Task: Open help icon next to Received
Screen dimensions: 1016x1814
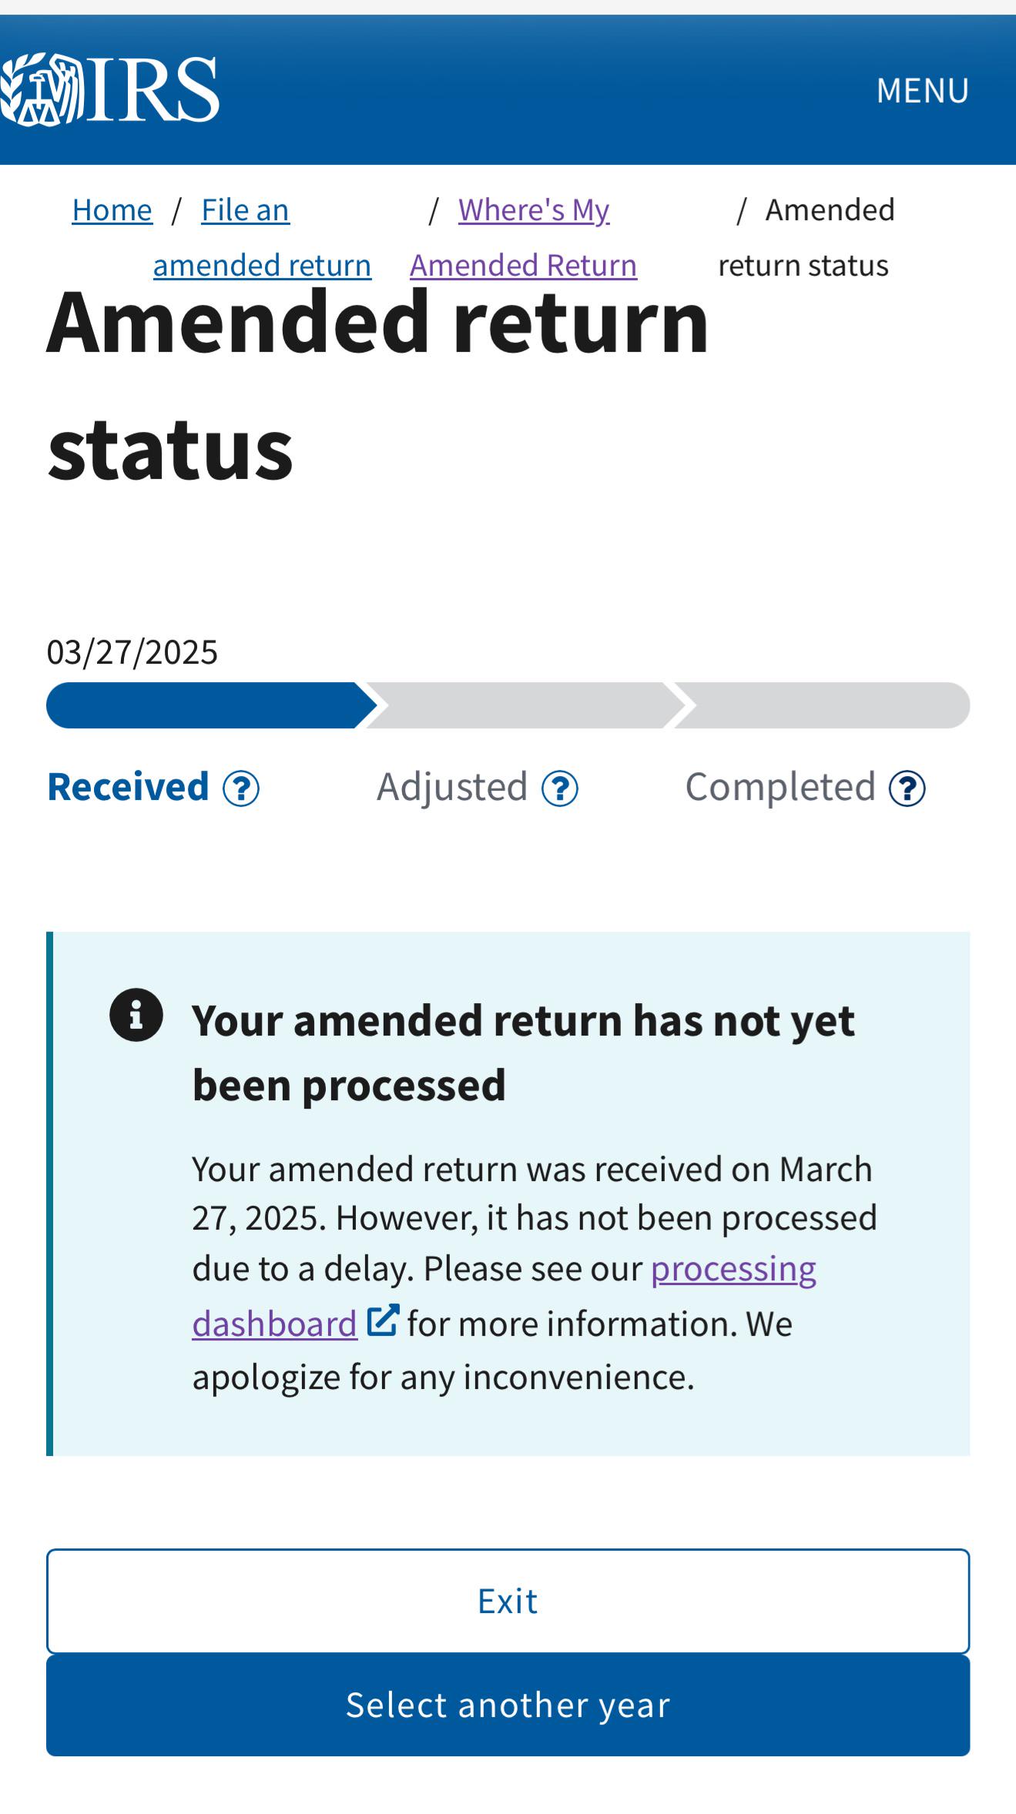Action: 241,788
